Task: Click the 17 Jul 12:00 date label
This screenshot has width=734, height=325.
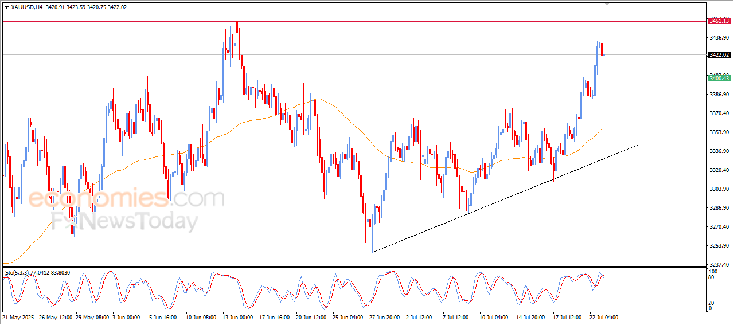Action: tap(567, 317)
